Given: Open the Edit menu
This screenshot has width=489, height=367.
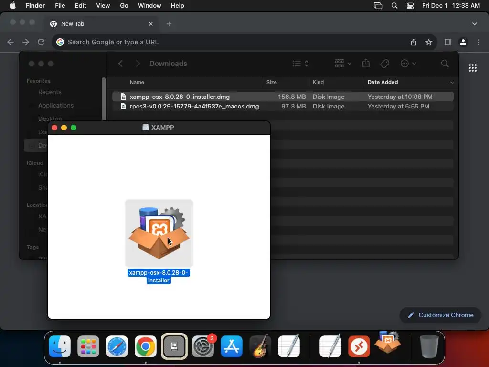Looking at the screenshot, I should (x=80, y=6).
